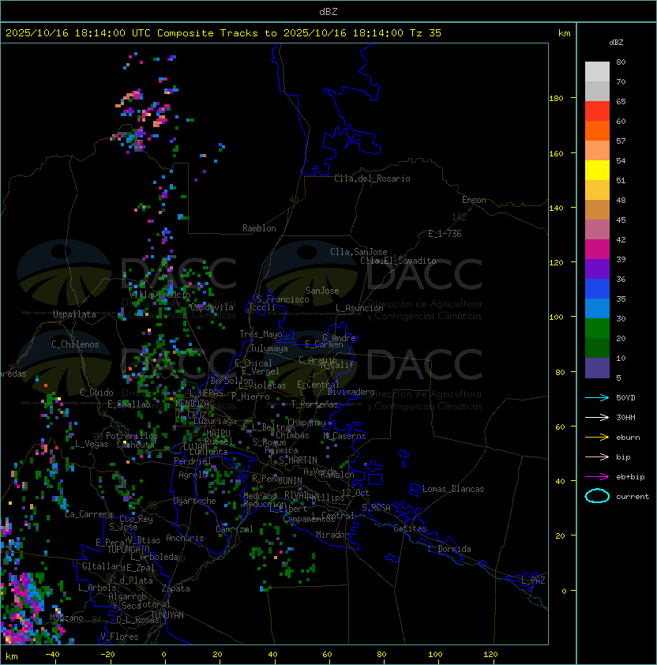
Task: Click the yellow eburn arrow in legend
Action: [597, 438]
